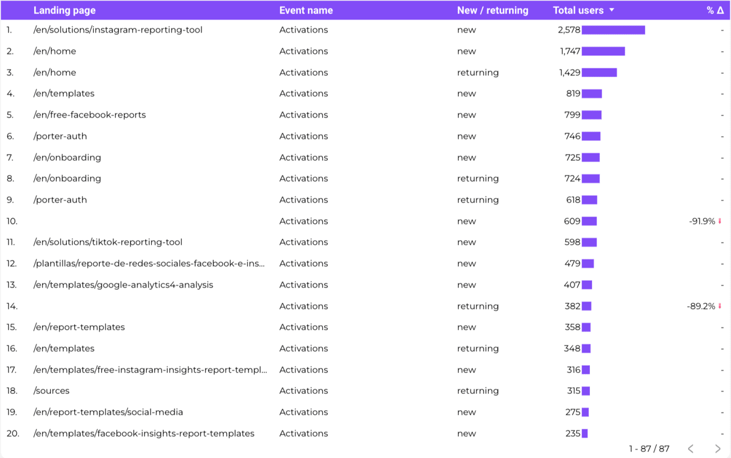Click the 724 total users value
731x458 pixels.
pos(572,178)
